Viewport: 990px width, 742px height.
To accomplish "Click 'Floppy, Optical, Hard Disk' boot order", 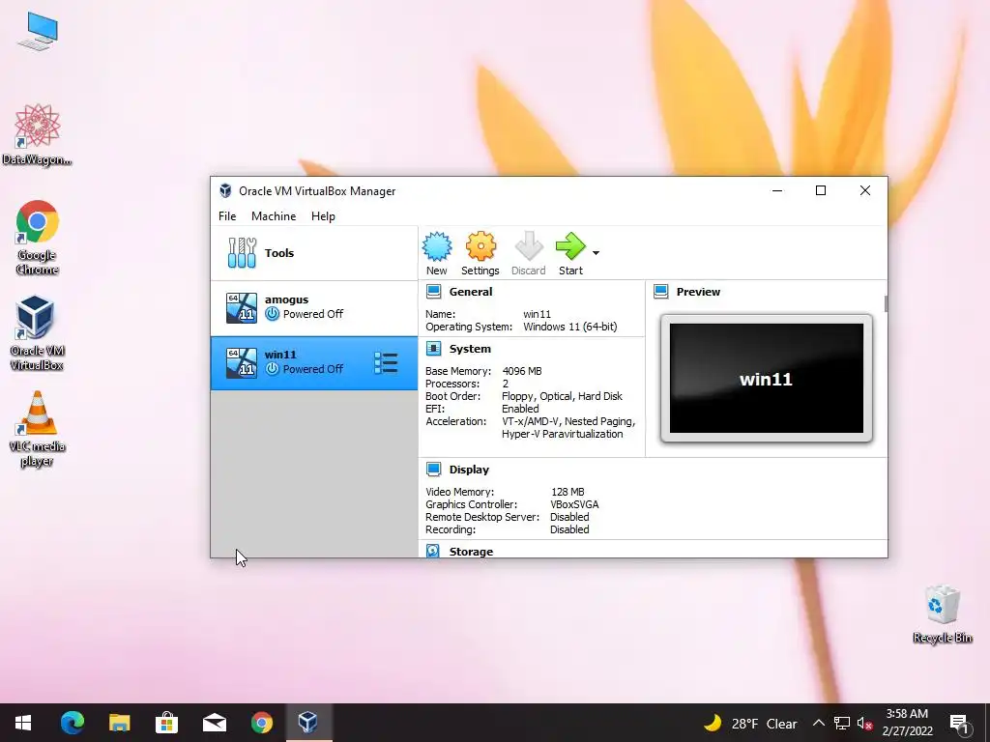I will click(562, 396).
